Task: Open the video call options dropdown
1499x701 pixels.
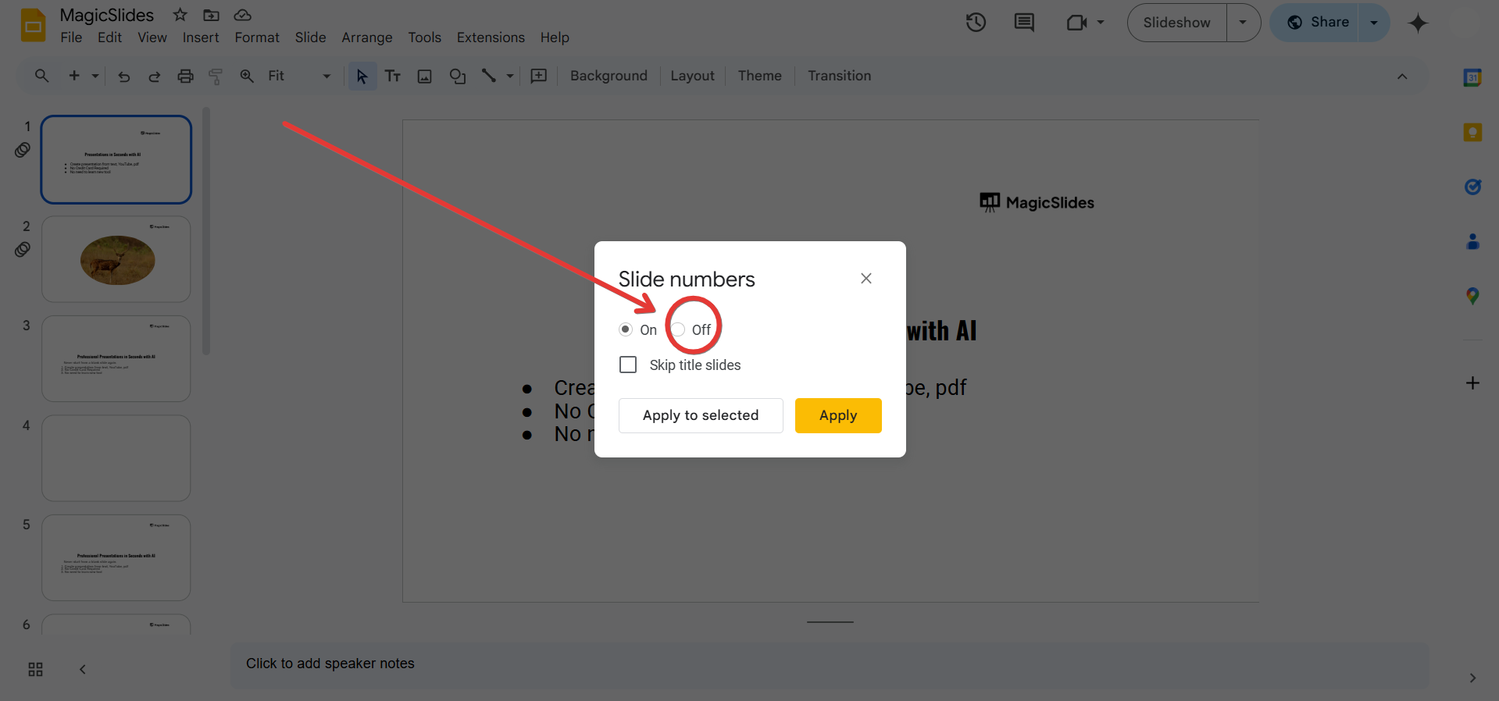Action: coord(1101,23)
